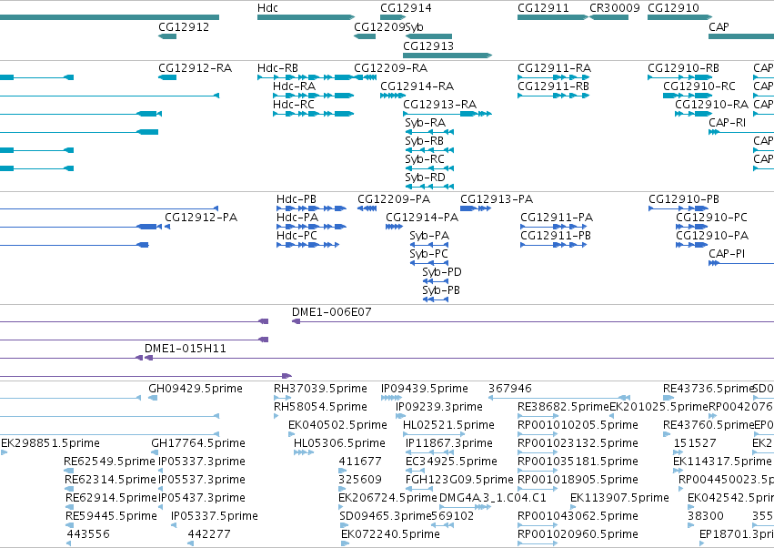Click the EK113907.5prime EST label
This screenshot has height=548, width=774.
click(619, 499)
